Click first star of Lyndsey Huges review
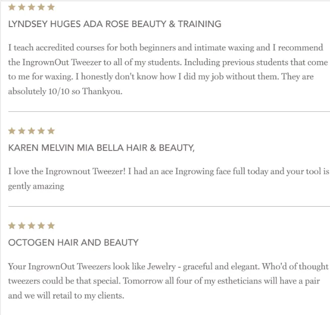This screenshot has width=330, height=315. tap(12, 8)
